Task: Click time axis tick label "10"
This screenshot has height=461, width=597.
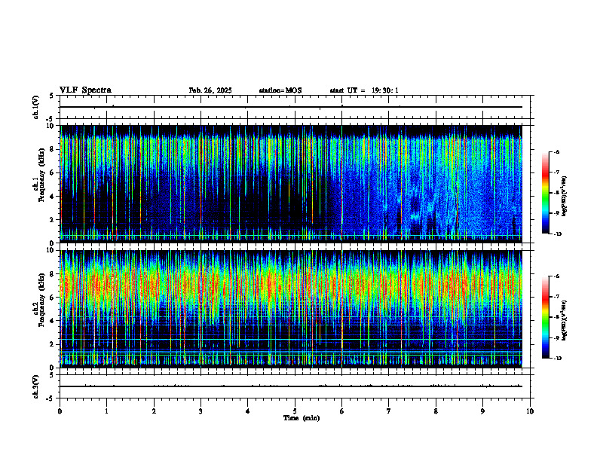Action: click(530, 411)
